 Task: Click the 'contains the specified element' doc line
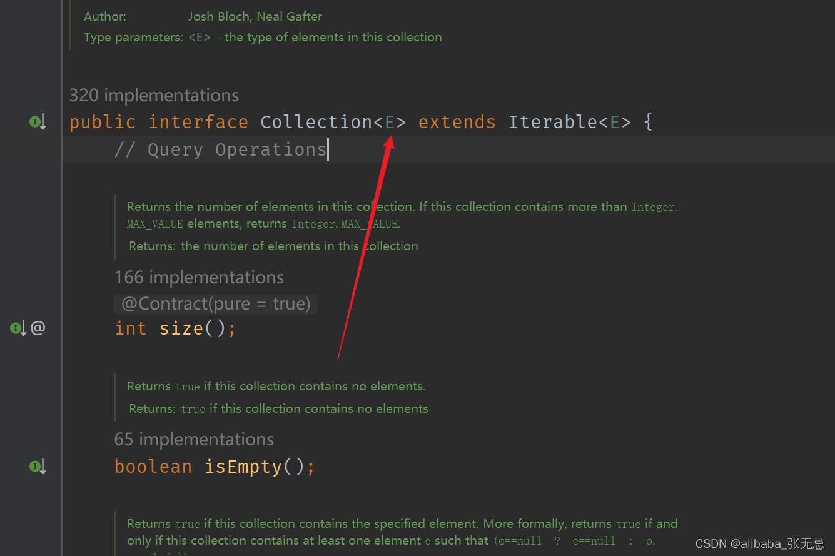[402, 524]
